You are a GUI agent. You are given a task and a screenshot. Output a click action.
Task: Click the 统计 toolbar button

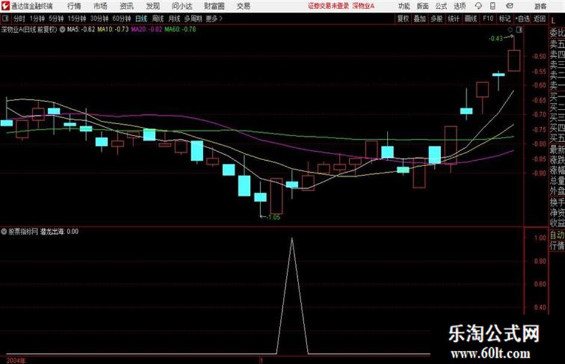[x=453, y=19]
